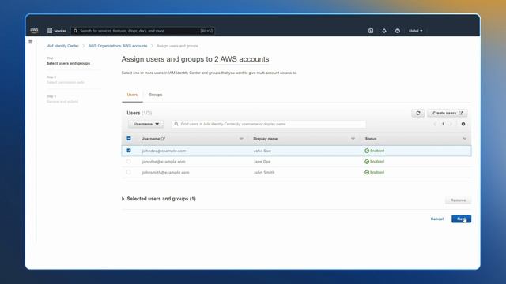The image size is (506, 284).
Task: Click the John Smith display name
Action: click(x=264, y=173)
